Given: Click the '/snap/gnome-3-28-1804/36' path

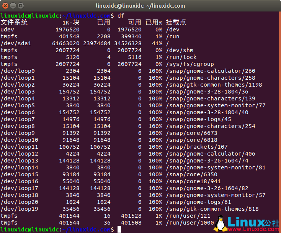Looking at the screenshot, I should point(207,92).
